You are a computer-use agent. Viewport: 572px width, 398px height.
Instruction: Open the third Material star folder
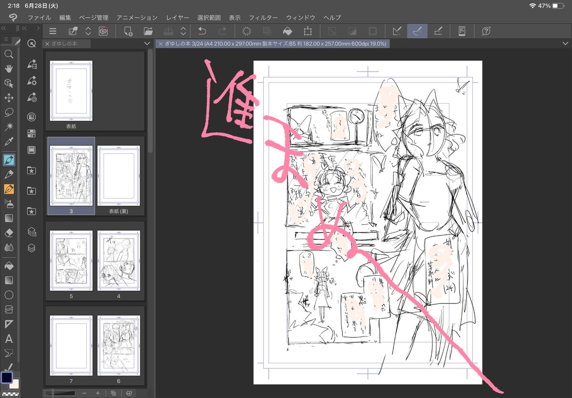coord(31,211)
